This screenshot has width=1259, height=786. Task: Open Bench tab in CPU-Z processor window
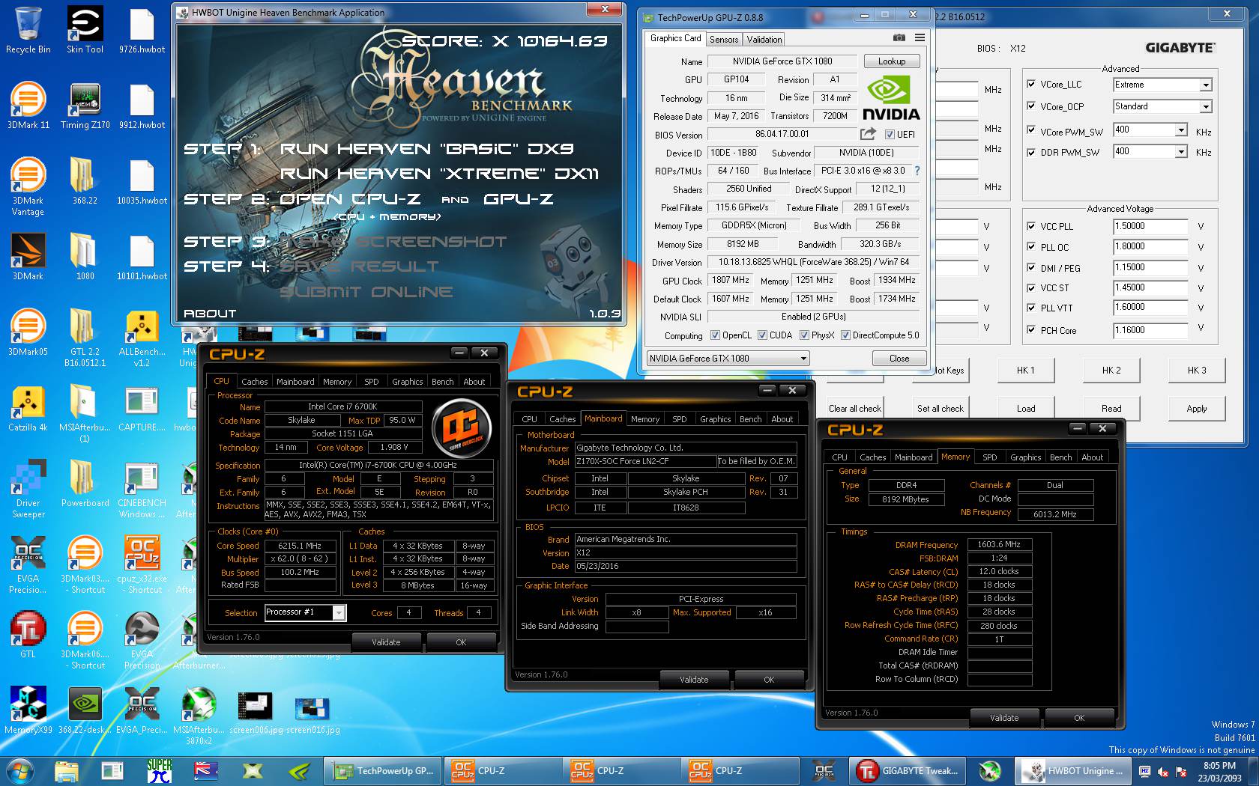(x=442, y=382)
